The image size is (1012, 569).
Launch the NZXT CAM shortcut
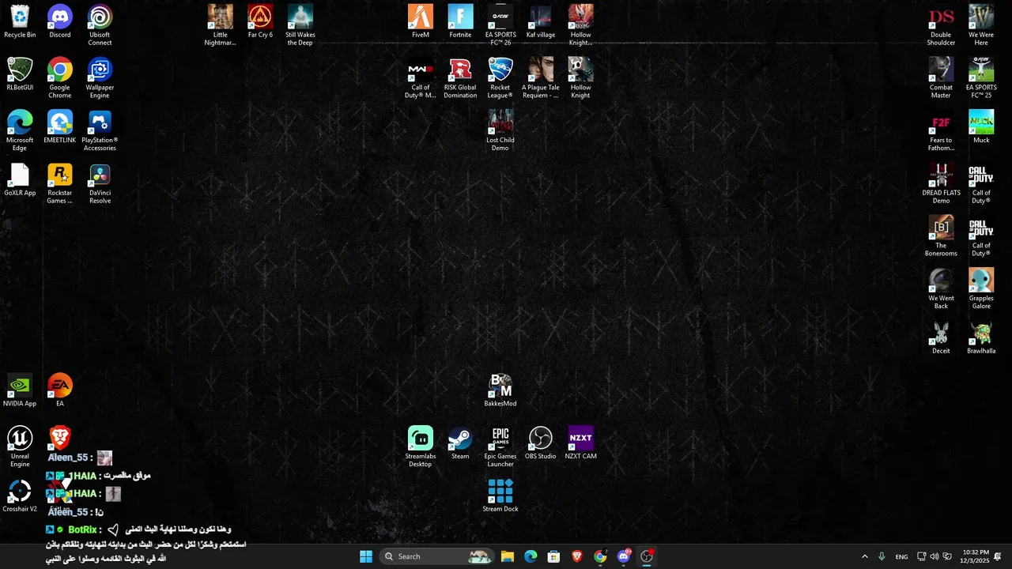click(580, 443)
